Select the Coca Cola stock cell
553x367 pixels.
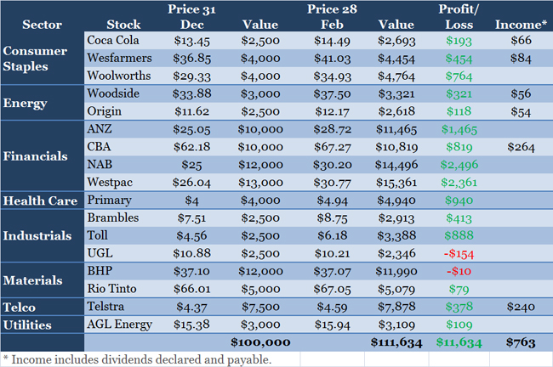coord(113,39)
